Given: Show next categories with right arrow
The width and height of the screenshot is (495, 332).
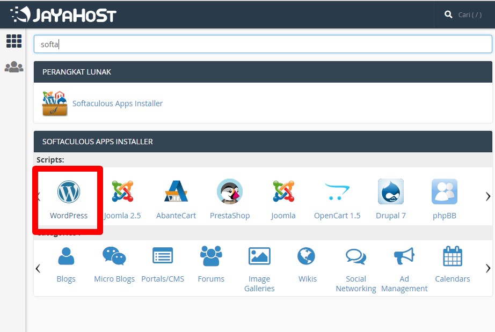Looking at the screenshot, I should tap(487, 268).
